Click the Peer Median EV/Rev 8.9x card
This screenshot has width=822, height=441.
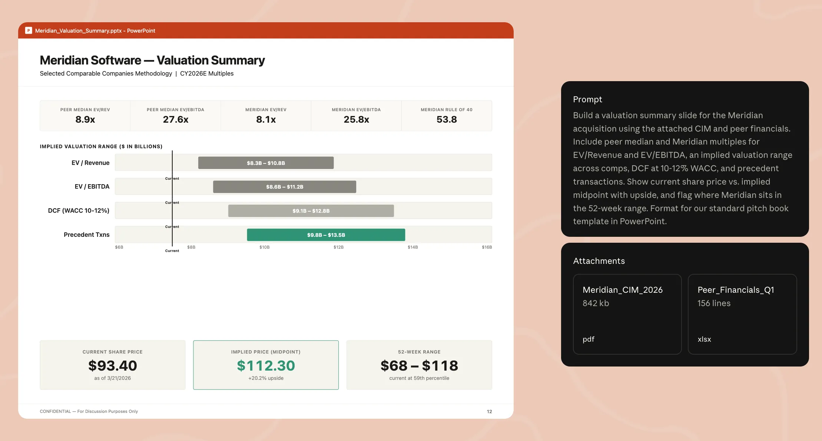point(85,116)
